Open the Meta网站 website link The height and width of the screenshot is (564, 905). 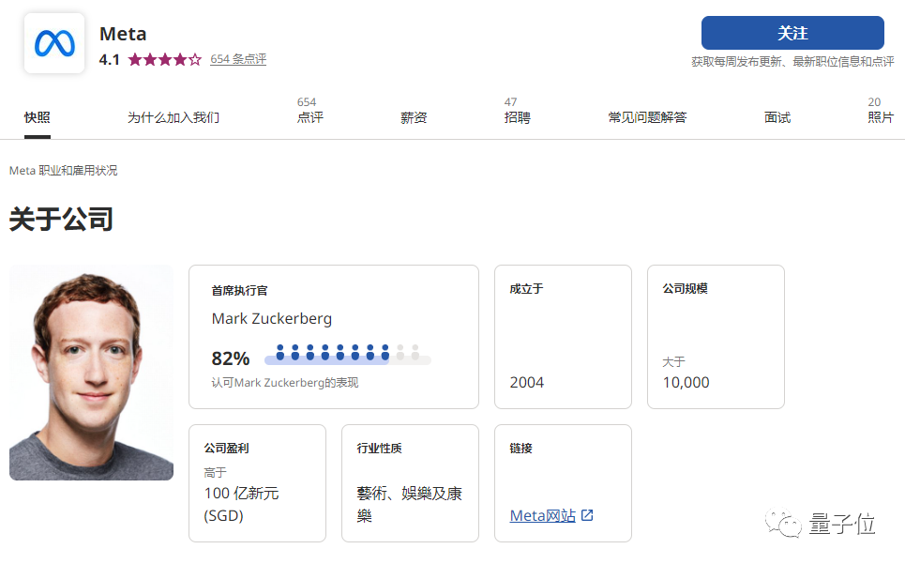(x=542, y=515)
